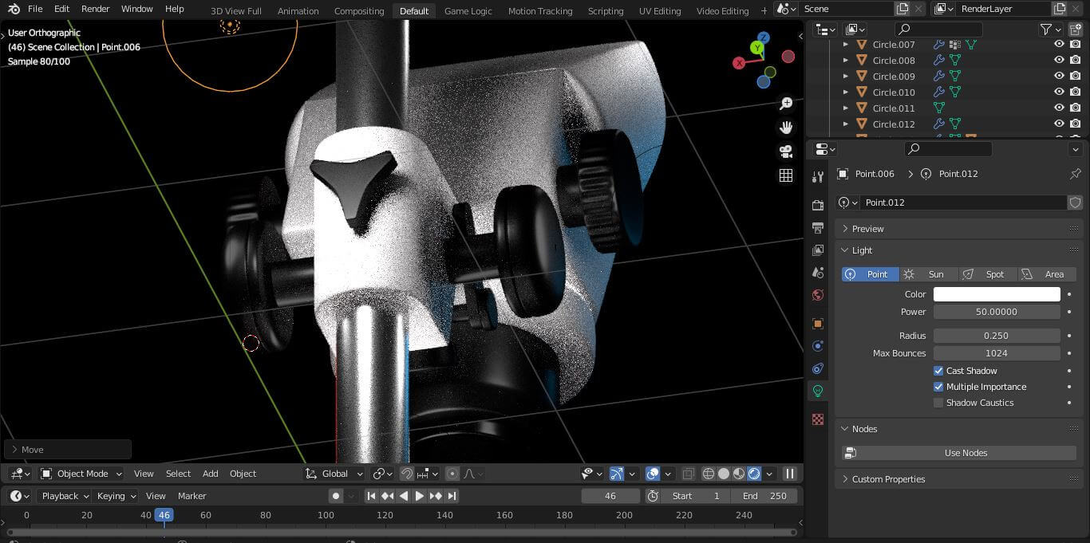Open the Object Mode dropdown
This screenshot has height=543, width=1090.
click(x=81, y=474)
